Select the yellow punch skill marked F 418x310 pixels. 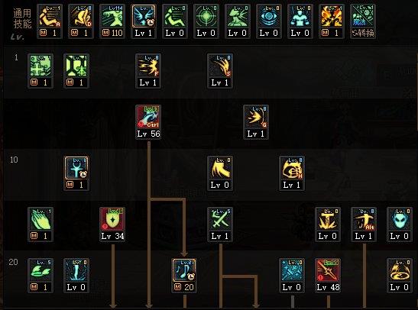148,66
